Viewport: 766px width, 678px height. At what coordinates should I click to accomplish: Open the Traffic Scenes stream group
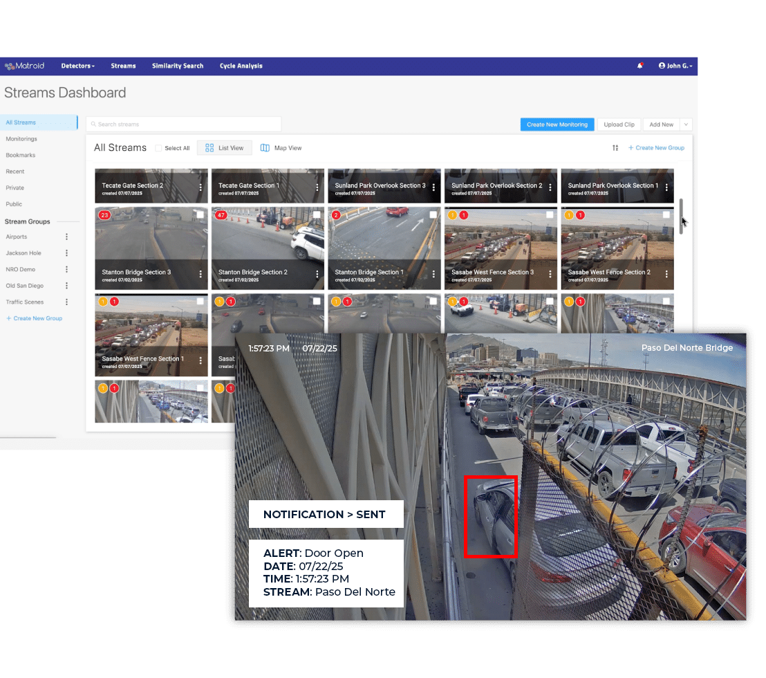click(25, 302)
